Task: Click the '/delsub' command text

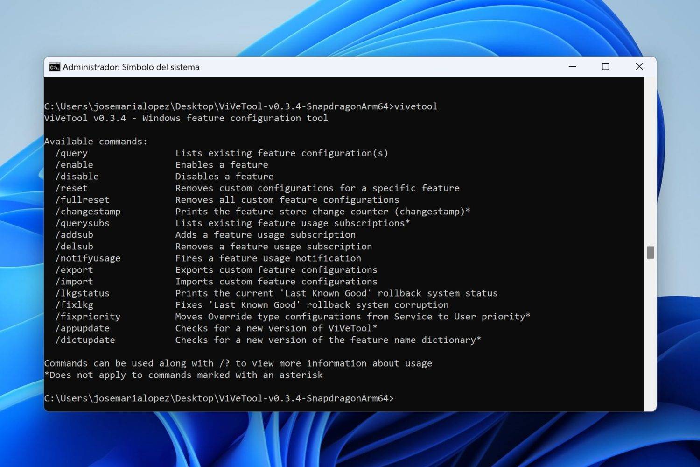Action: pyautogui.click(x=74, y=247)
